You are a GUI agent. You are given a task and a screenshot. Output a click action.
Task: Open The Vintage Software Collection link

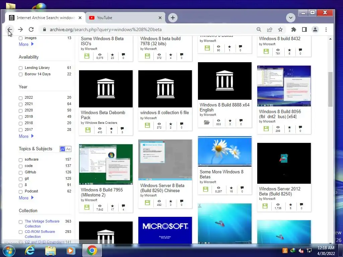(x=42, y=224)
